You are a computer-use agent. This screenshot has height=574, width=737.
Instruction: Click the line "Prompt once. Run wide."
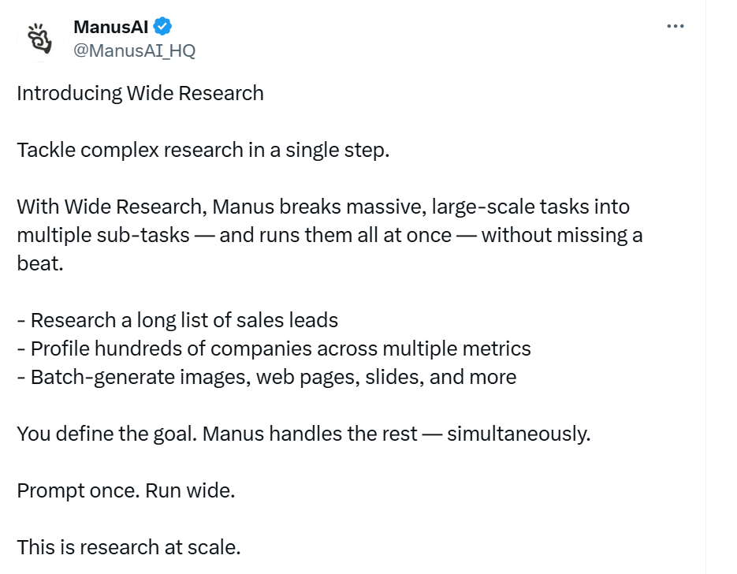pos(126,490)
